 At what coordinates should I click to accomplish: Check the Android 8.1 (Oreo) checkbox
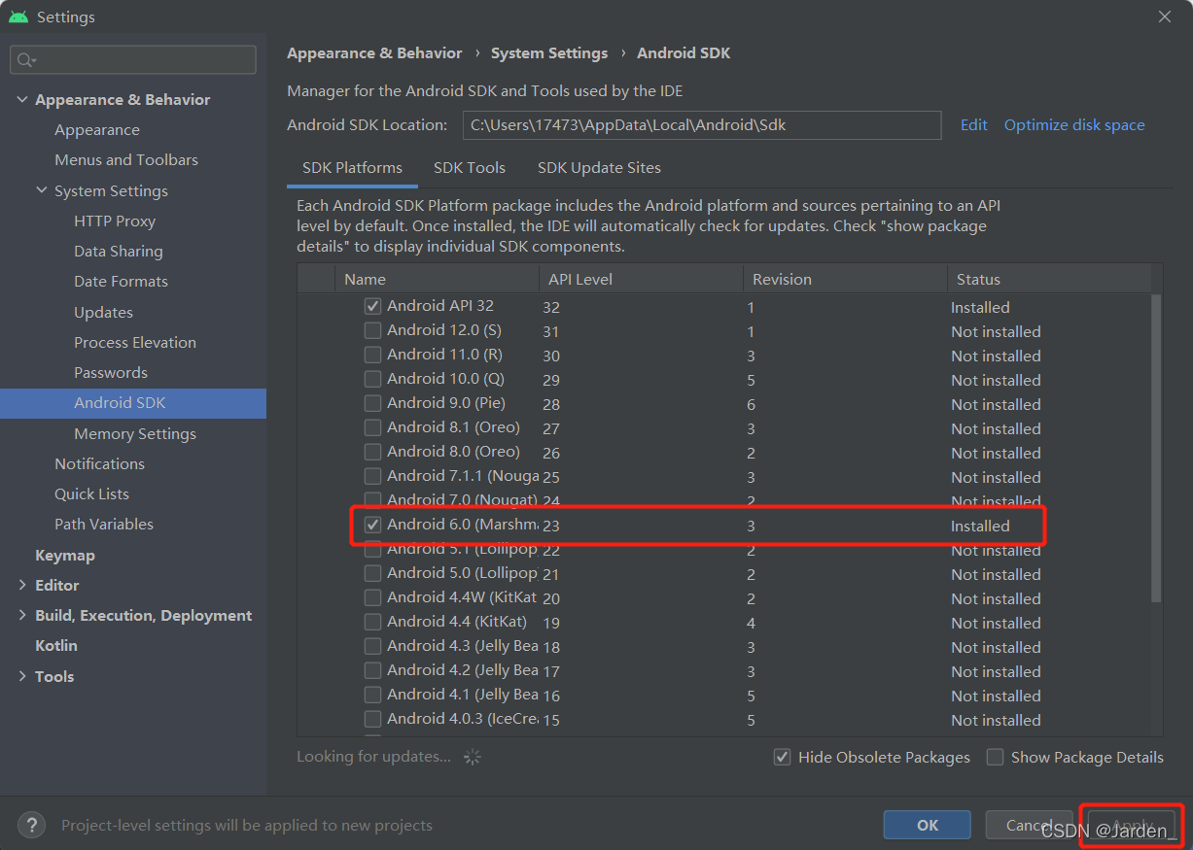point(372,427)
